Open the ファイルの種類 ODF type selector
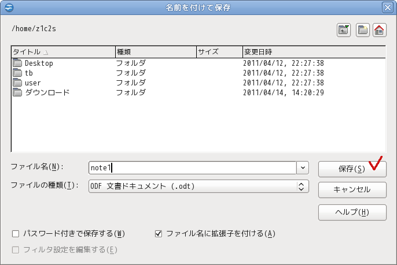This screenshot has height=265, width=397. 198,186
